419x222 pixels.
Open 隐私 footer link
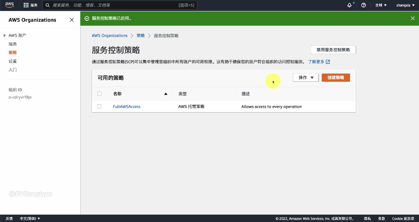[368, 218]
